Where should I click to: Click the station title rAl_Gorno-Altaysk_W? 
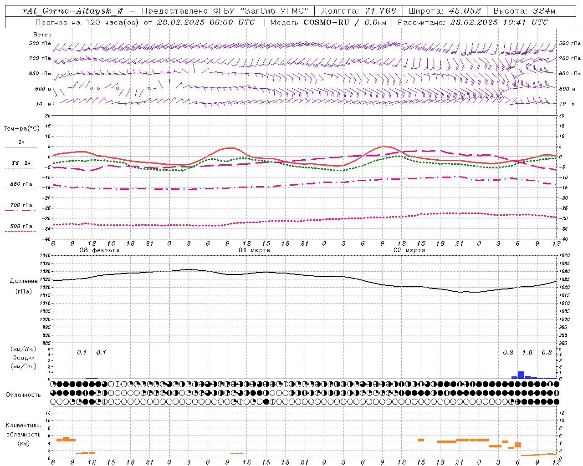73,11
